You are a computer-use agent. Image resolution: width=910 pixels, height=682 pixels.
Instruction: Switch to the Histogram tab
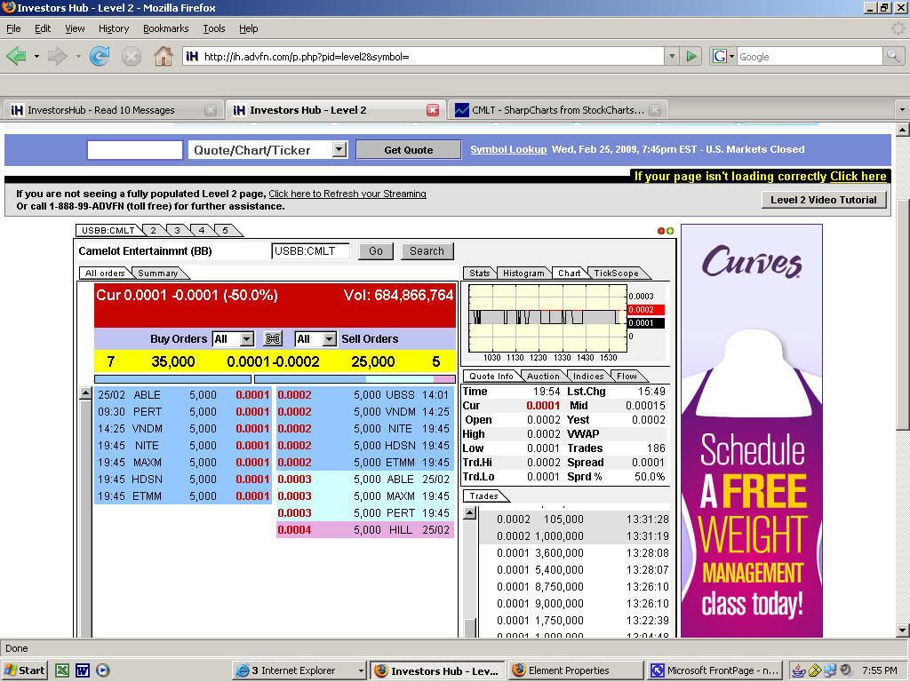(x=523, y=274)
